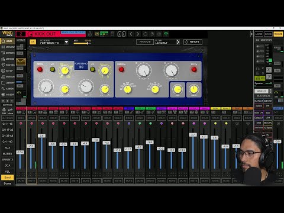Expand the filter selector chevron
The width and height of the screenshot is (284, 213).
click(178, 42)
